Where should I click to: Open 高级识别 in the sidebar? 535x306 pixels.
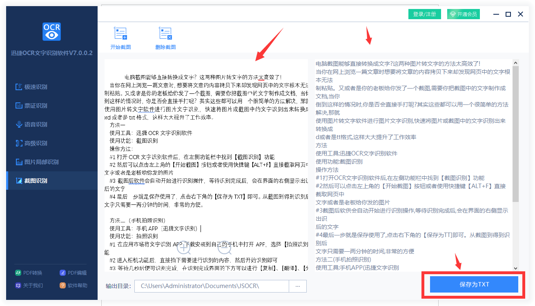(x=52, y=143)
